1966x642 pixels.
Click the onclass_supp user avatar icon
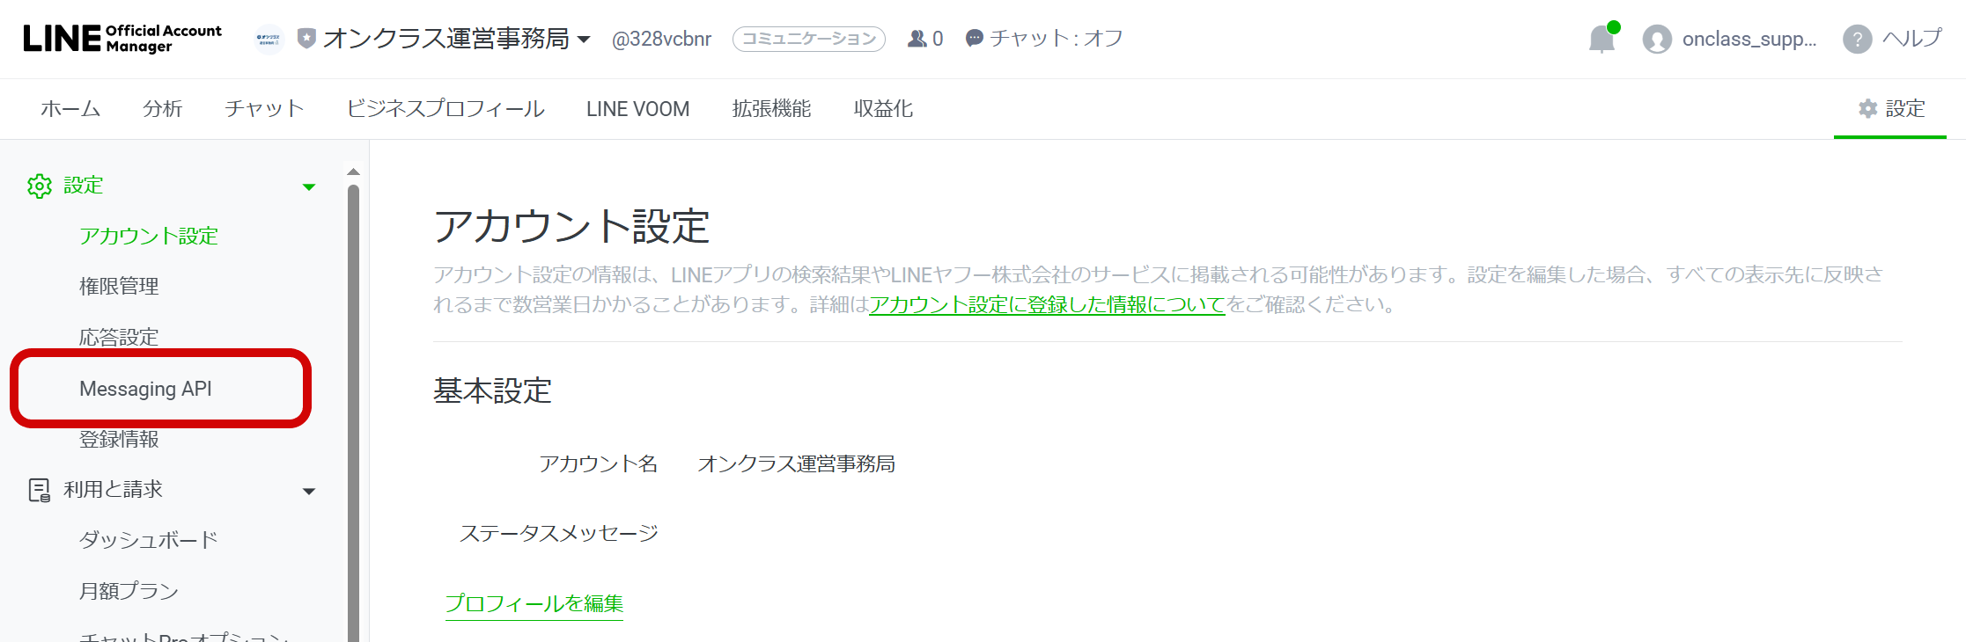(x=1656, y=40)
